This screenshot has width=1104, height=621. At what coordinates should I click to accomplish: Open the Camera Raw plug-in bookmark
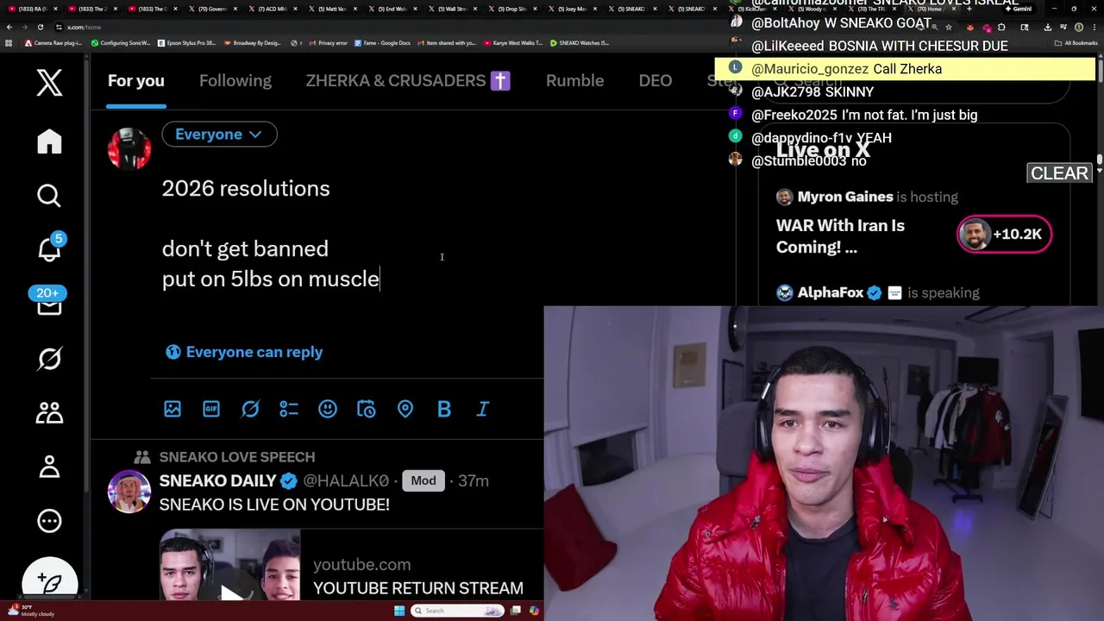click(x=53, y=42)
